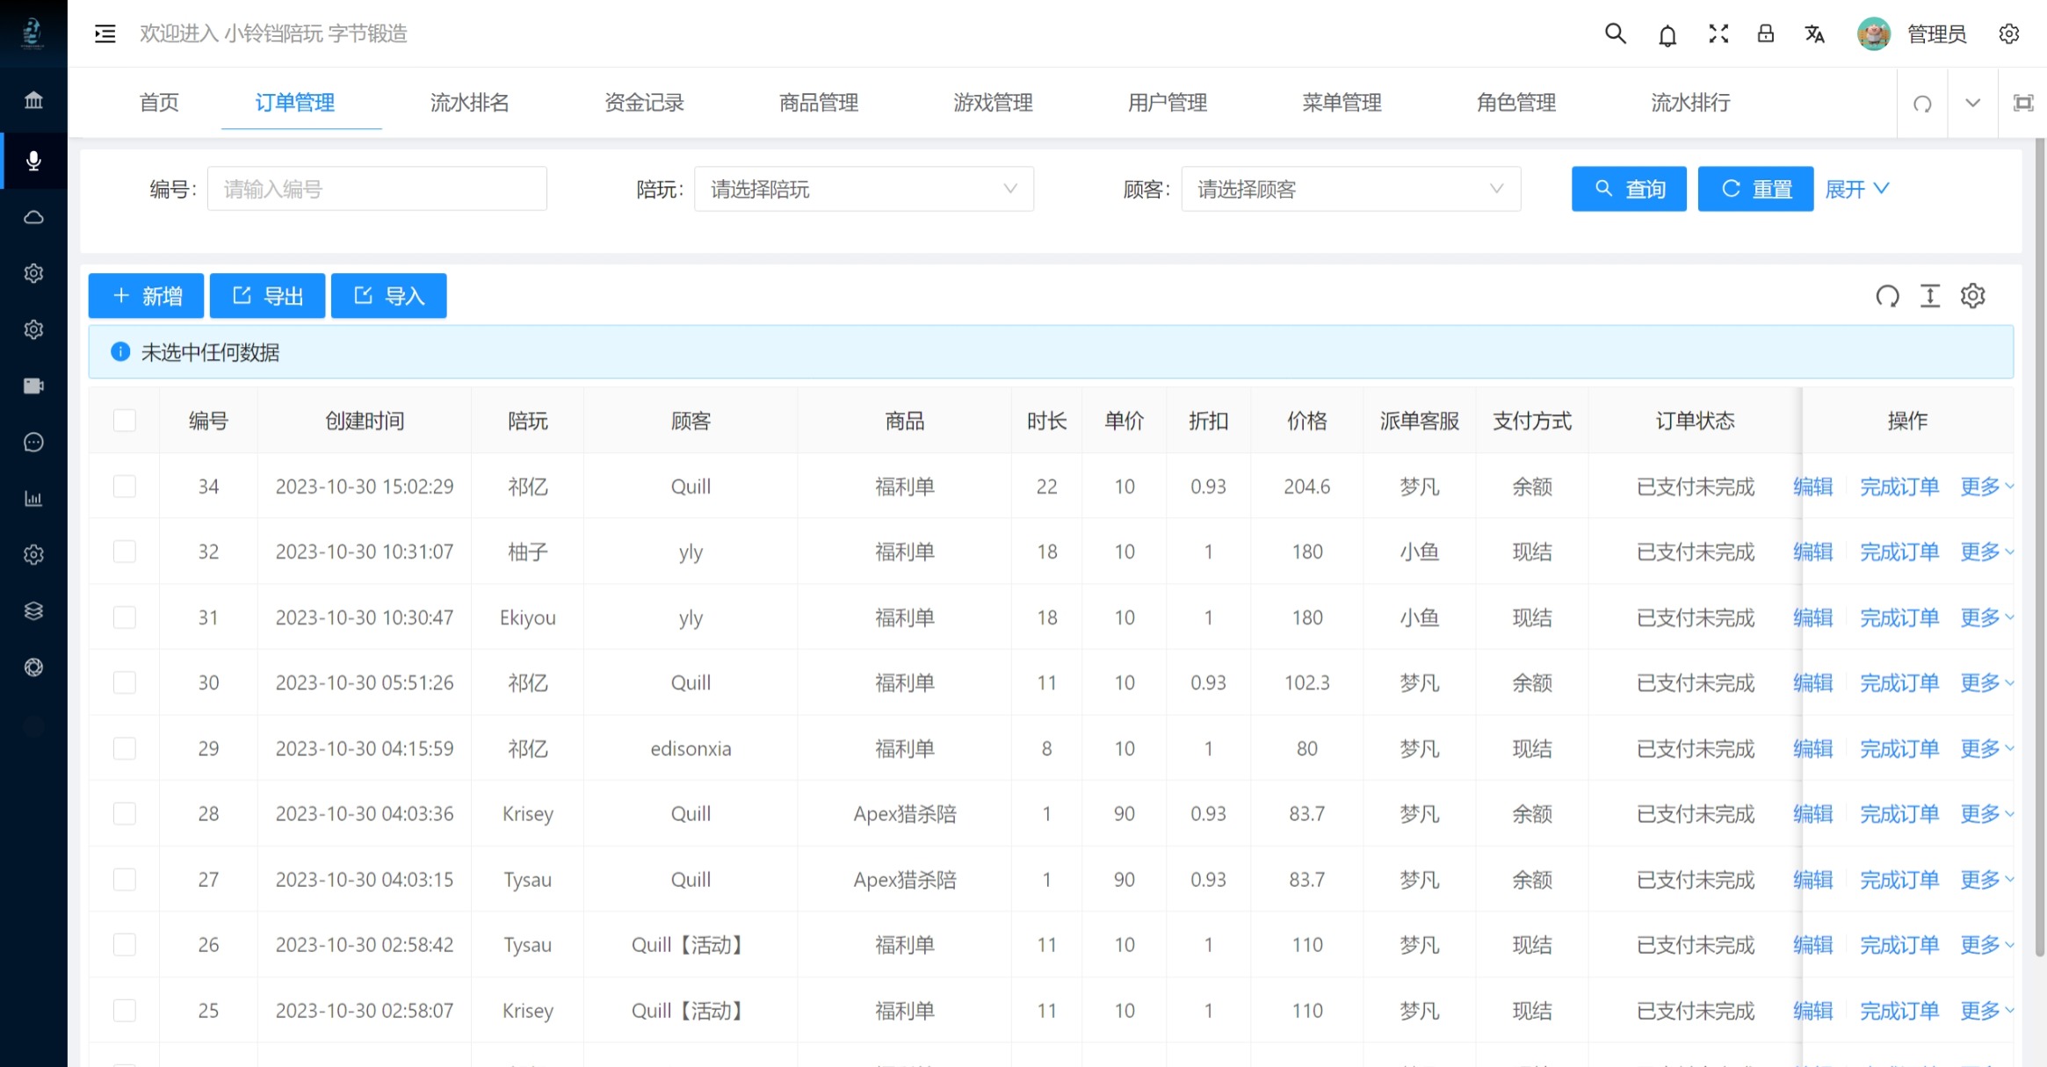
Task: Reload the table with refresh icon
Action: click(x=1887, y=296)
